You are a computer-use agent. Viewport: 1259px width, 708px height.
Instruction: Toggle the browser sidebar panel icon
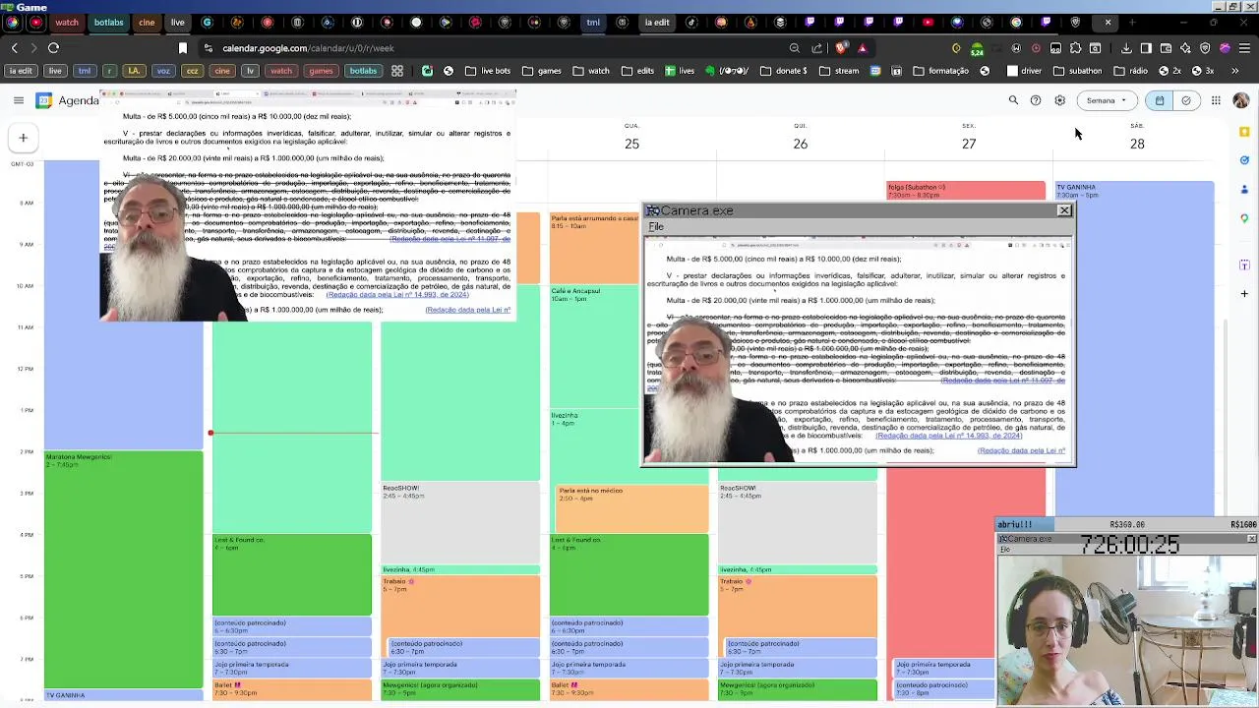[x=1146, y=48]
